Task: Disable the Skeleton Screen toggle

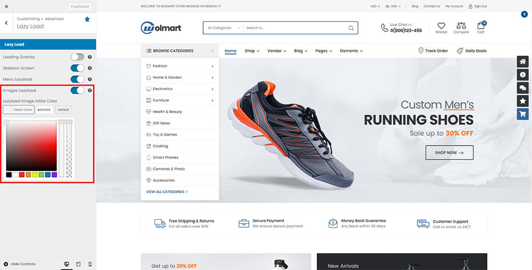Action: (77, 68)
